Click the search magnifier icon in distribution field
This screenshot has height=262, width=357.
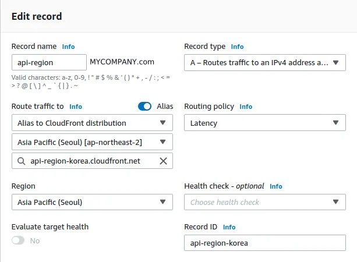coord(21,161)
